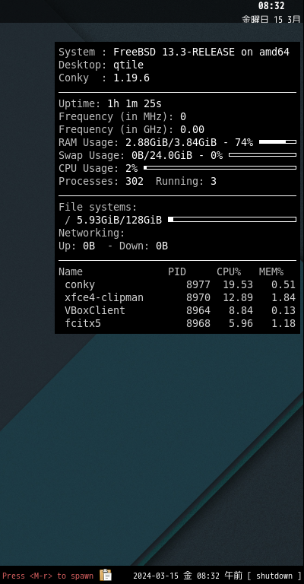
Task: Click the System FreeBSD 13.3-RELEASE line
Action: point(174,52)
